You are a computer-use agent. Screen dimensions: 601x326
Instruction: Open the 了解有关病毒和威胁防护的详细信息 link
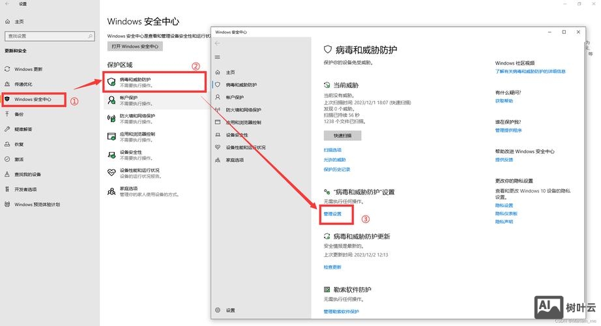(x=530, y=71)
